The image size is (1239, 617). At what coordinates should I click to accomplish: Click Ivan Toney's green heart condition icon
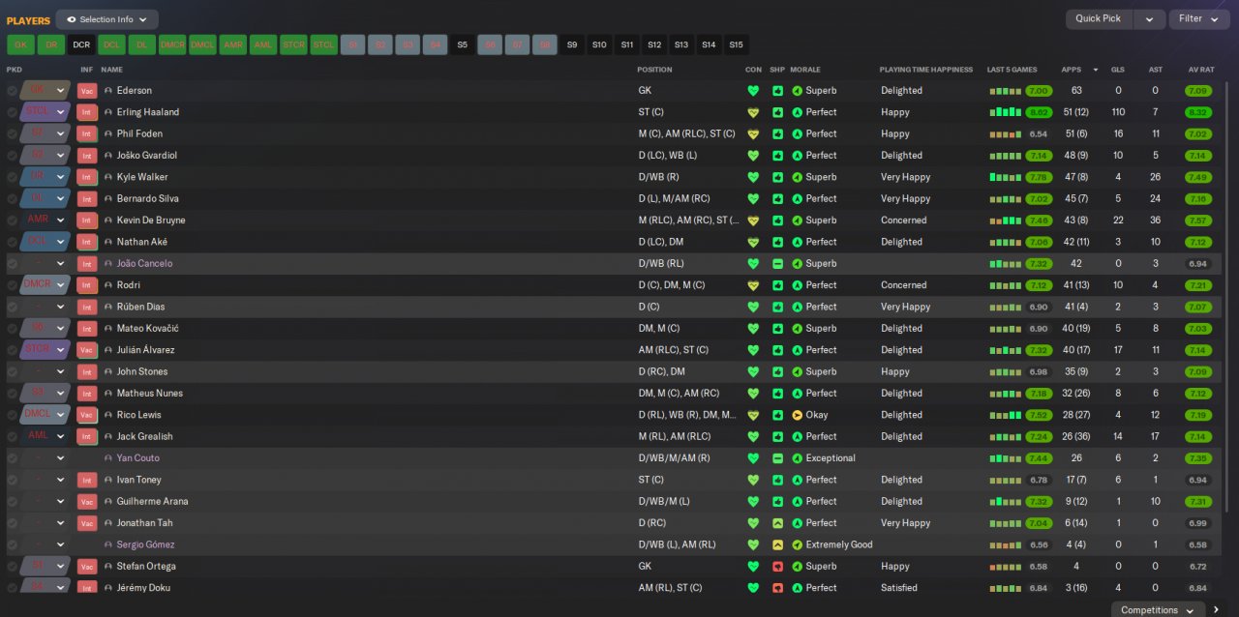coord(753,480)
